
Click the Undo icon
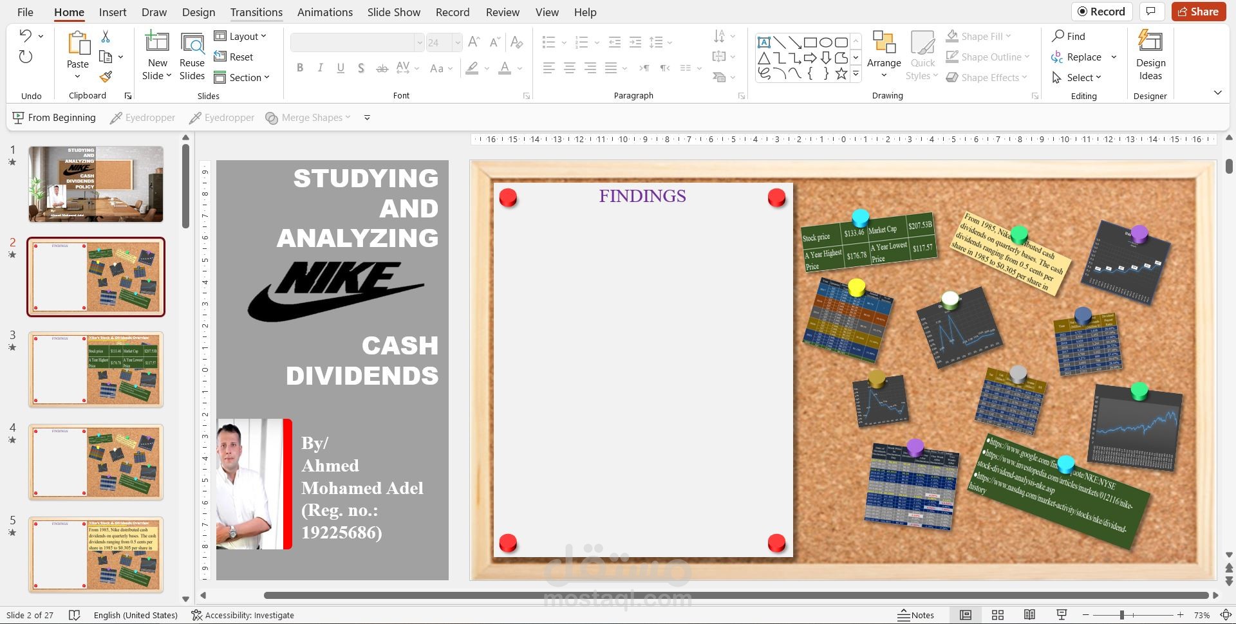[26, 36]
